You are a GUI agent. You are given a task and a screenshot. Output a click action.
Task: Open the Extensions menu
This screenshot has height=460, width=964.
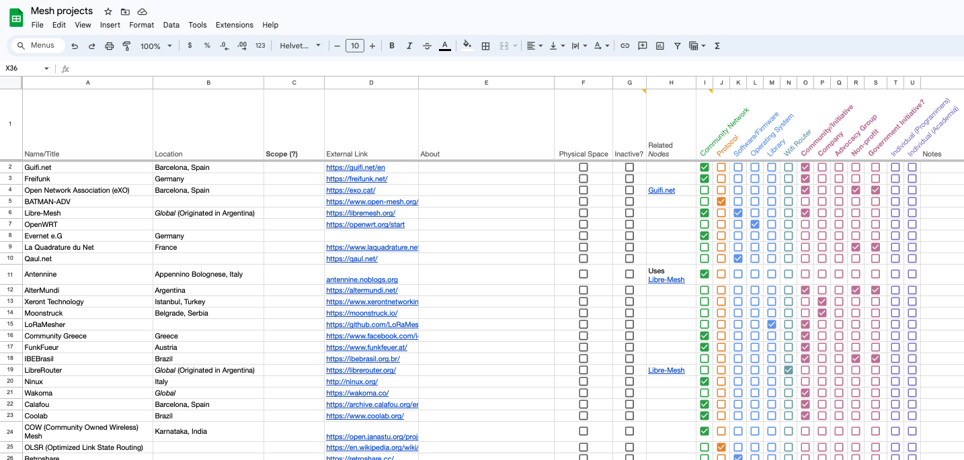pyautogui.click(x=234, y=25)
